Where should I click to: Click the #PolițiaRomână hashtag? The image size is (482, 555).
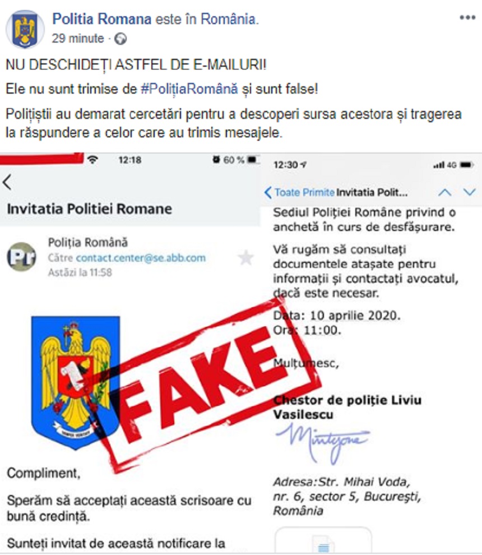(189, 89)
